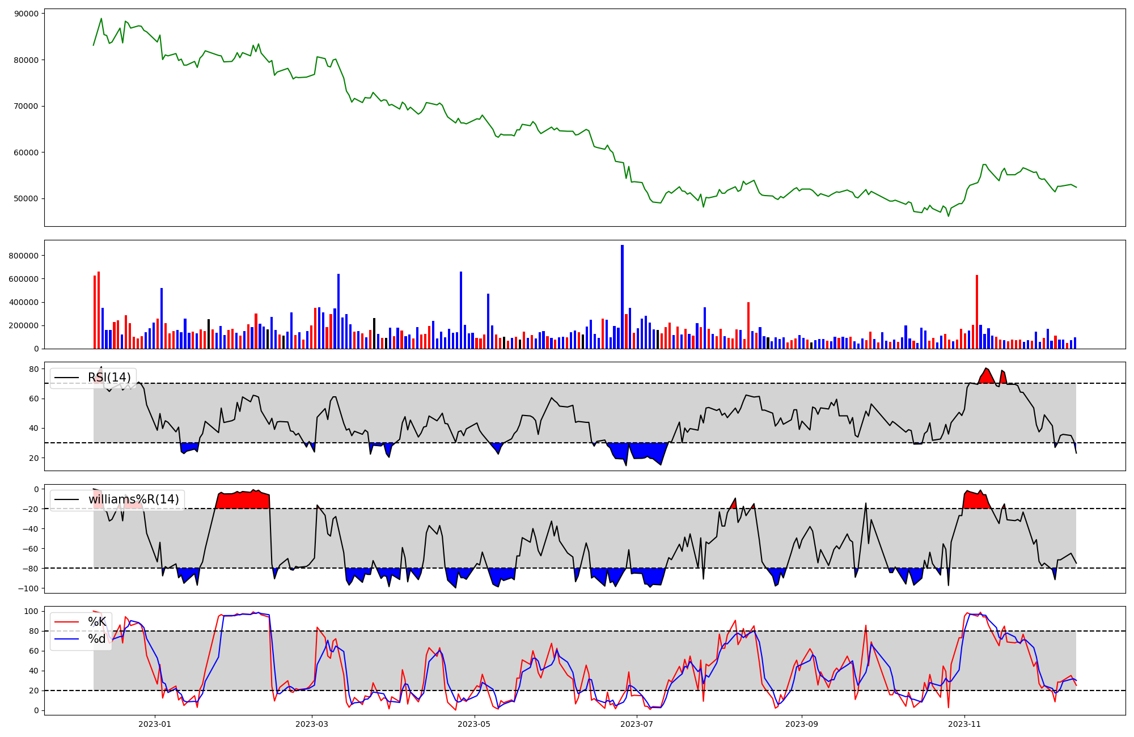The width and height of the screenshot is (1134, 737).
Task: Click the blue %d legend entry
Action: 97,639
